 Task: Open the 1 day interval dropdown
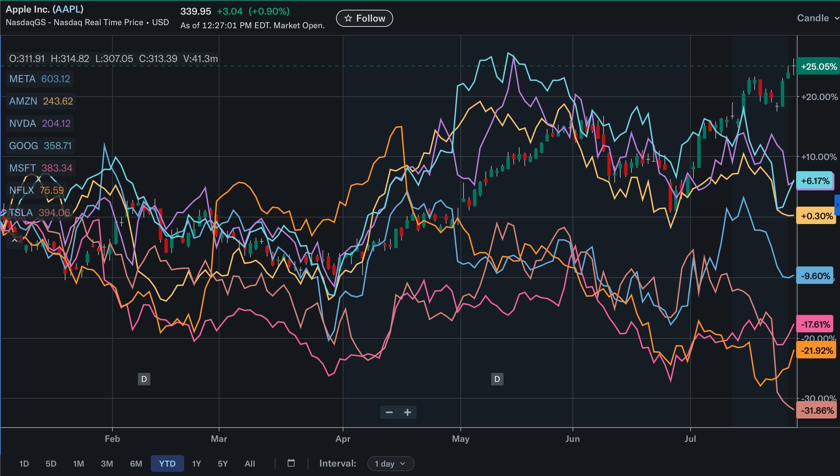coord(391,464)
